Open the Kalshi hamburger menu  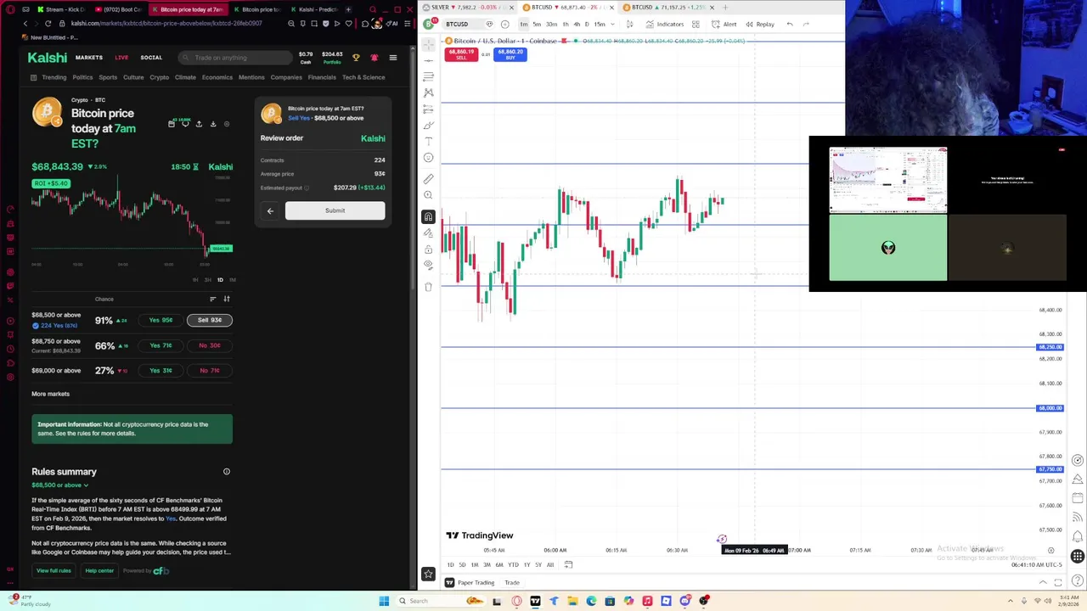(392, 58)
